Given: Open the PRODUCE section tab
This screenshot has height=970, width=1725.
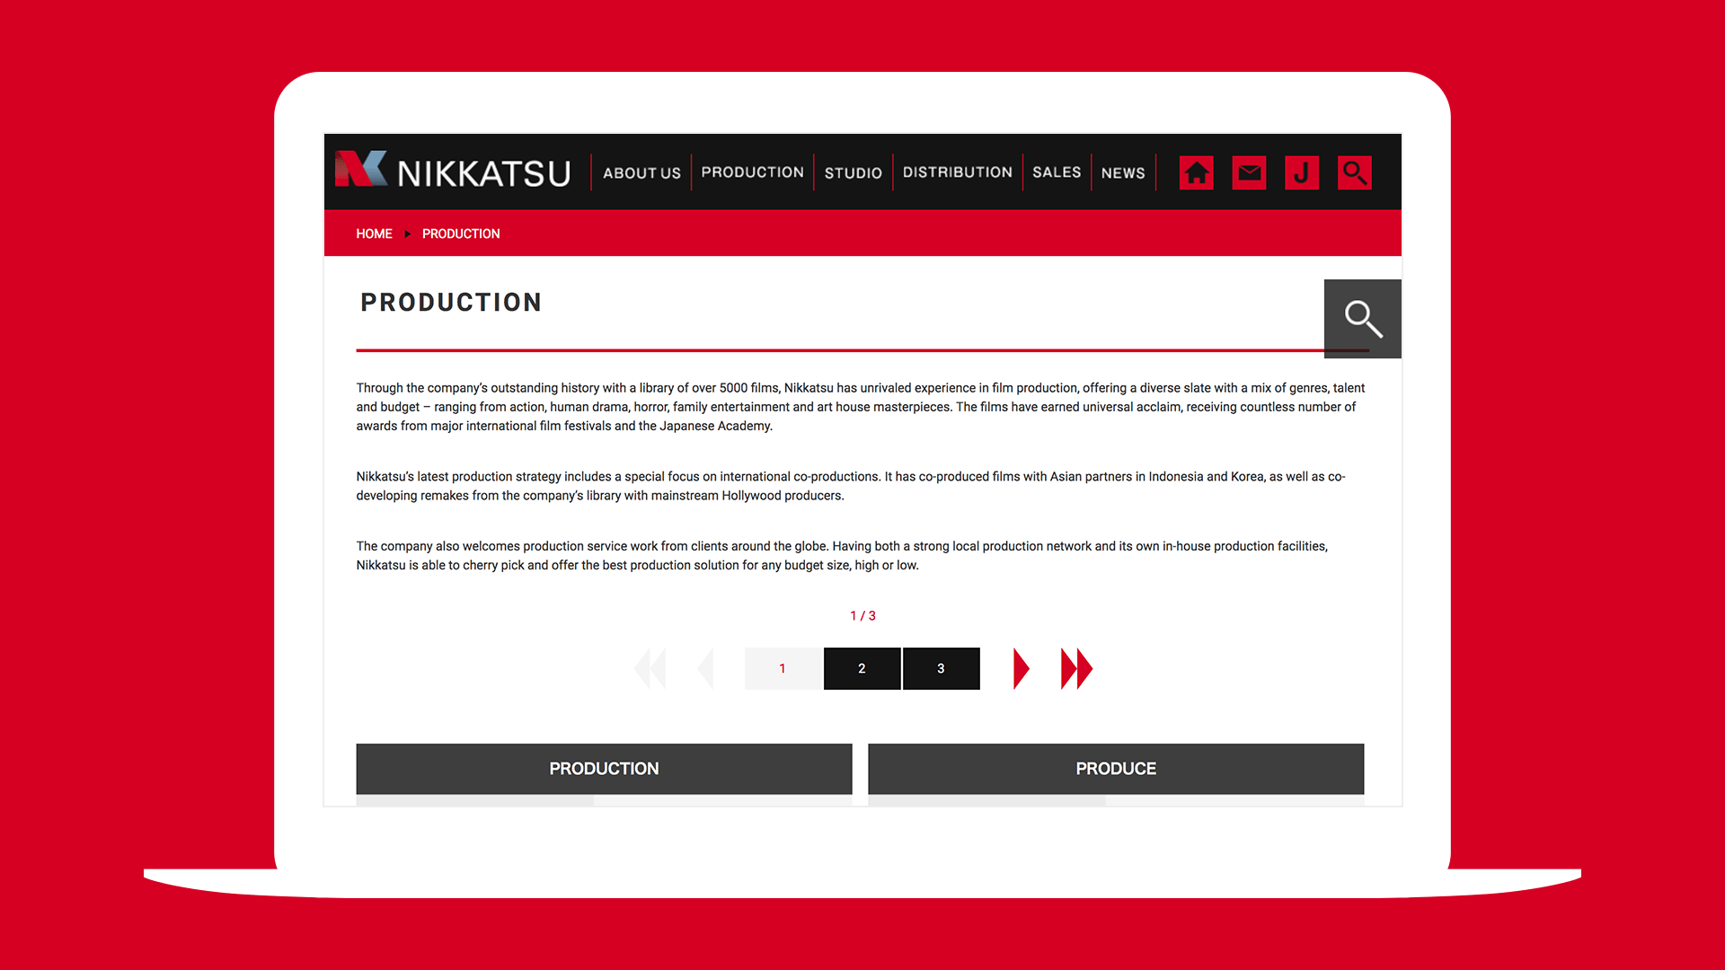Looking at the screenshot, I should coord(1116,769).
